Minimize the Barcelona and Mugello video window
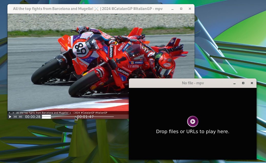 click(172, 9)
